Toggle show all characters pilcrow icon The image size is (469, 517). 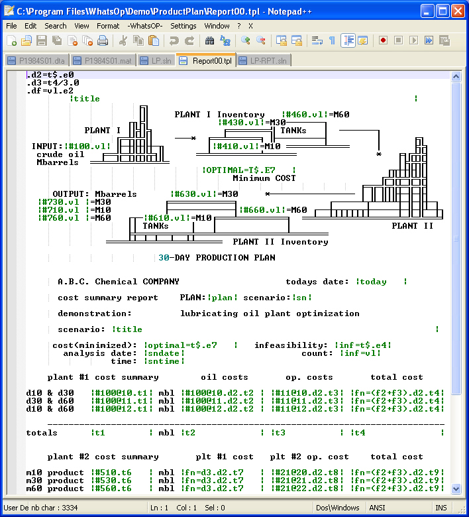click(333, 41)
